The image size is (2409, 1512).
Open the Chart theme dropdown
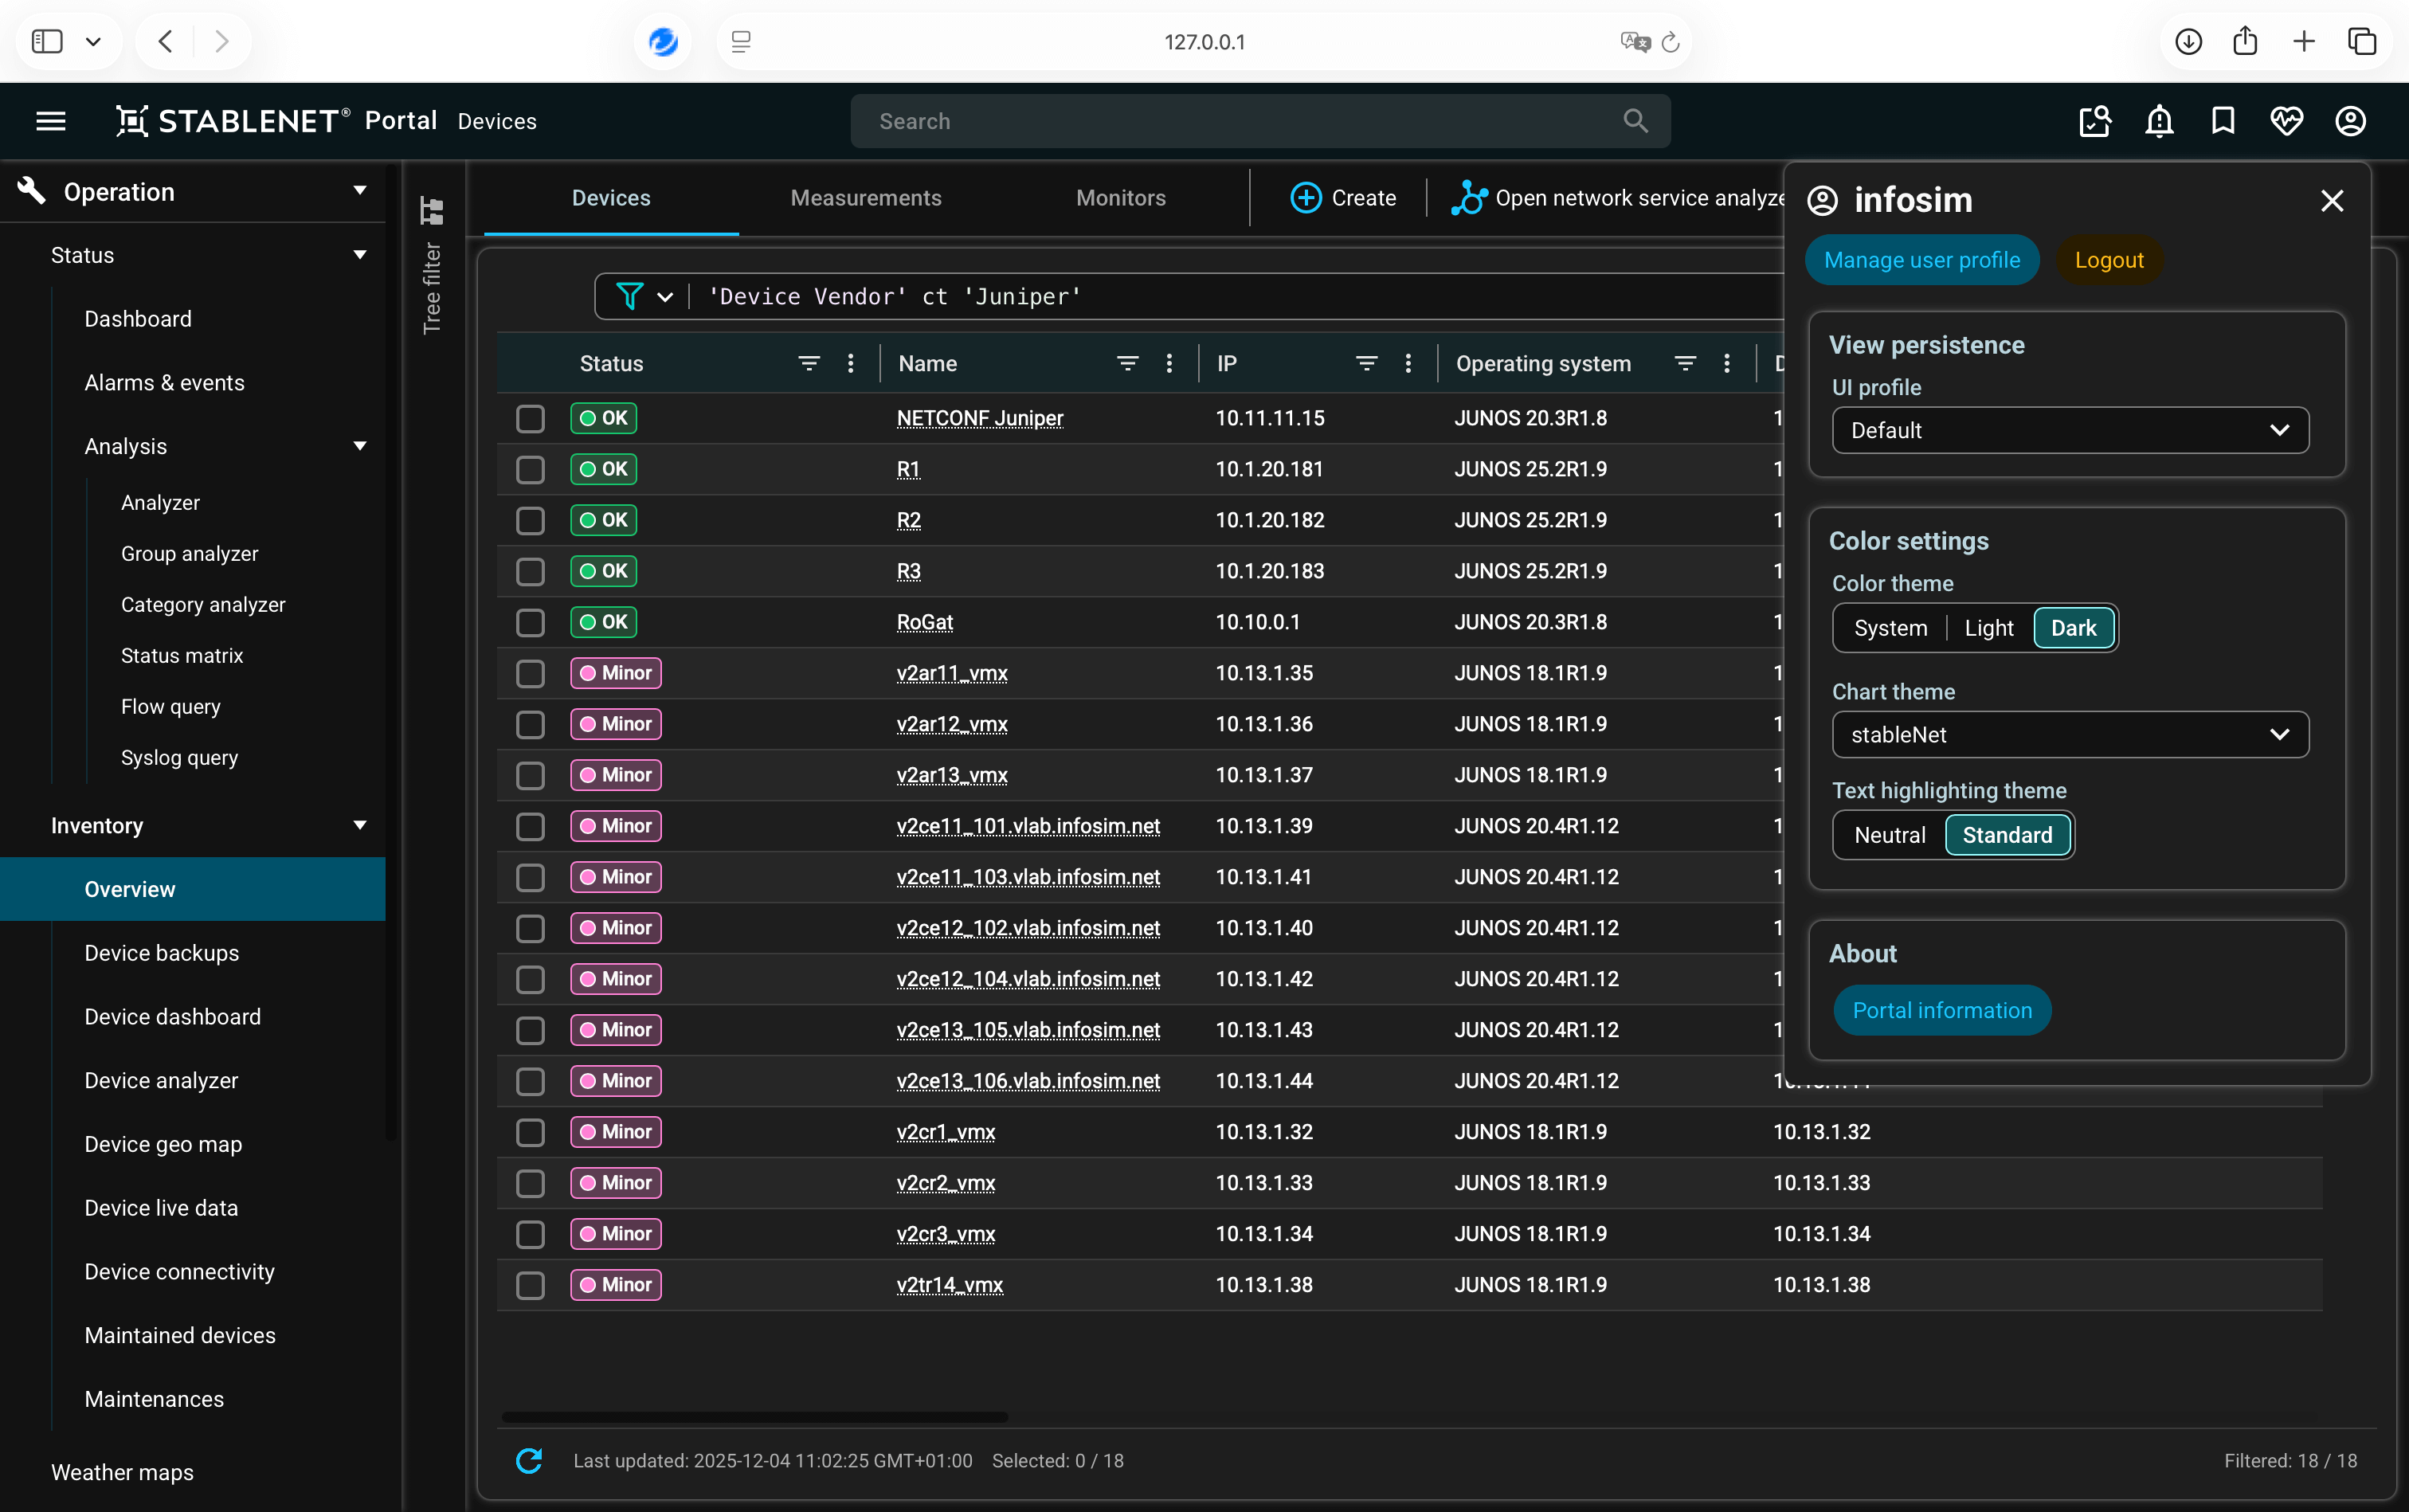2069,735
